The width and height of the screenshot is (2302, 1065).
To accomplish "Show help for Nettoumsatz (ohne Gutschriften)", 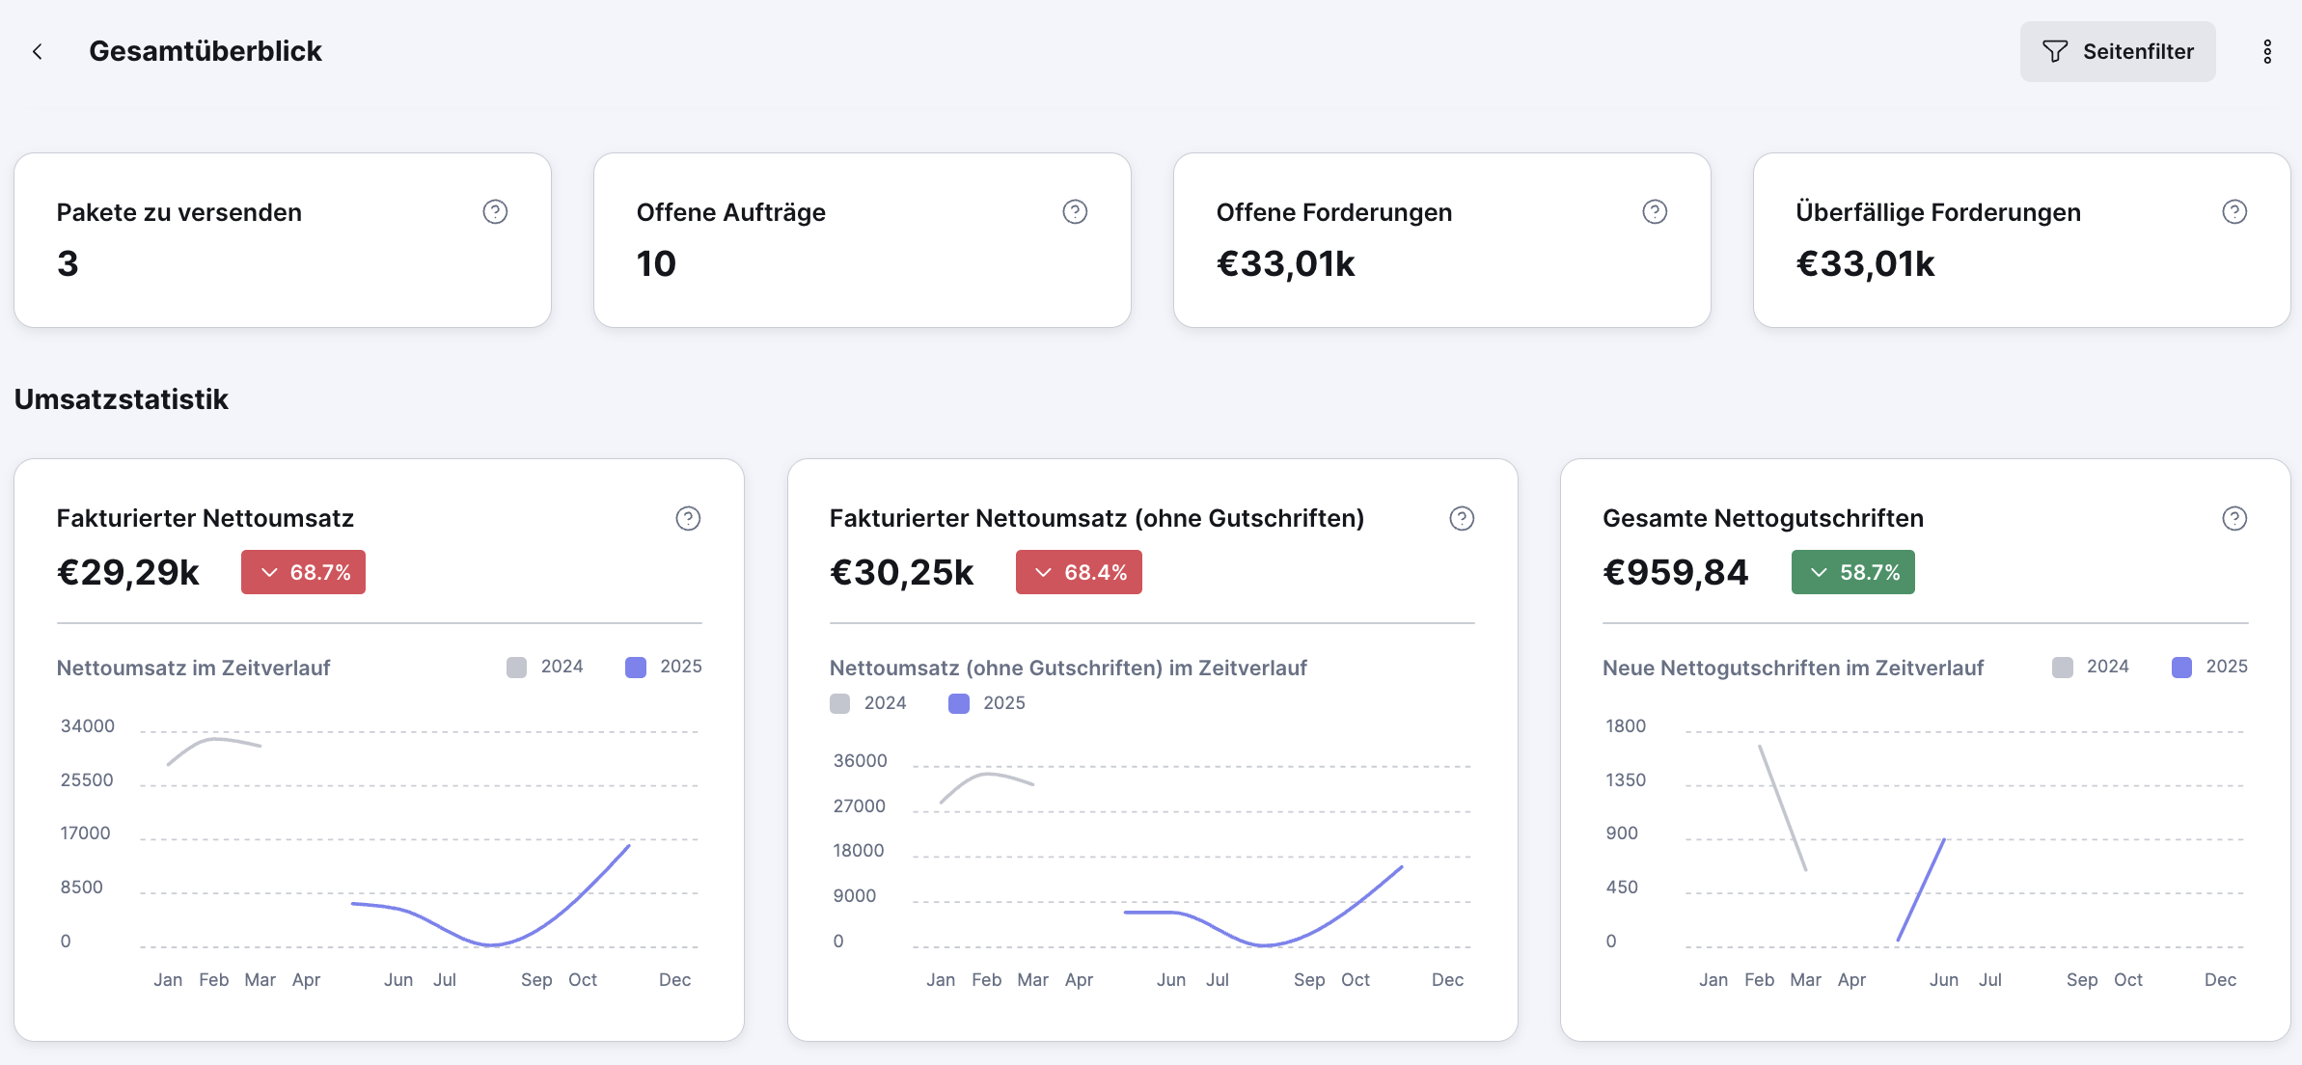I will point(1462,519).
